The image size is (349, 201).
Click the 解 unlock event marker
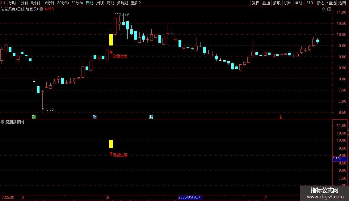[x=151, y=117]
